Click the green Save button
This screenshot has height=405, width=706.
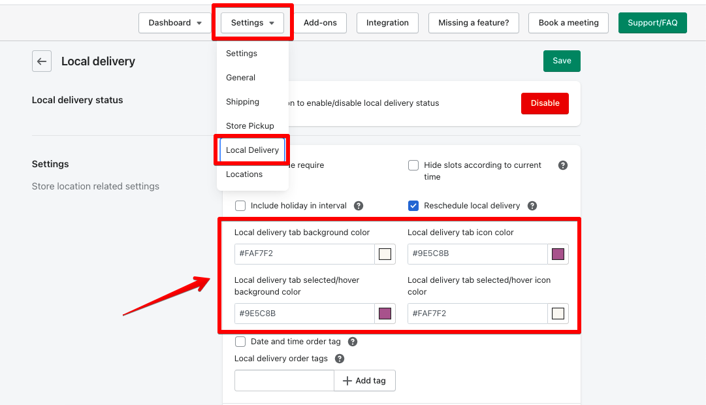[562, 61]
